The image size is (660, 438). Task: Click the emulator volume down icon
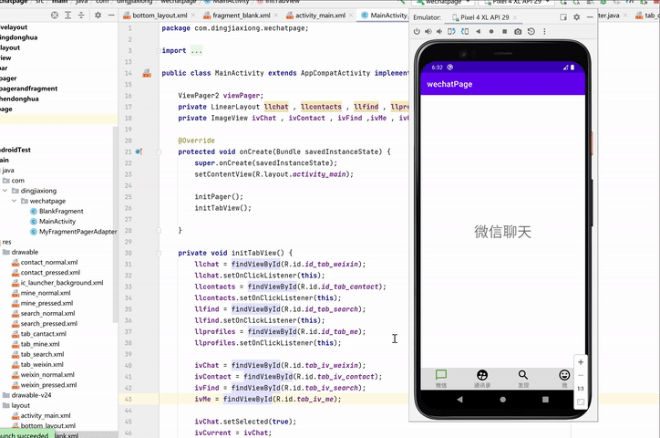pyautogui.click(x=439, y=32)
